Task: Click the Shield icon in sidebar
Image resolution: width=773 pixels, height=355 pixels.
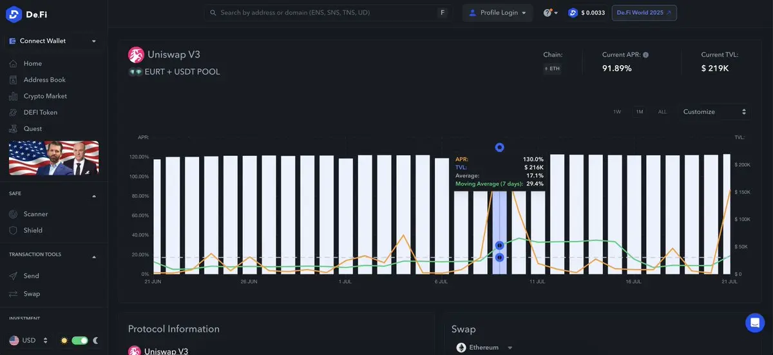Action: [x=13, y=230]
